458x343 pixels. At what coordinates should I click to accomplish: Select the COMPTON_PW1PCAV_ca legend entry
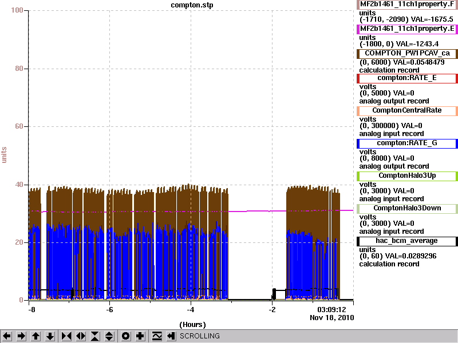(407, 54)
